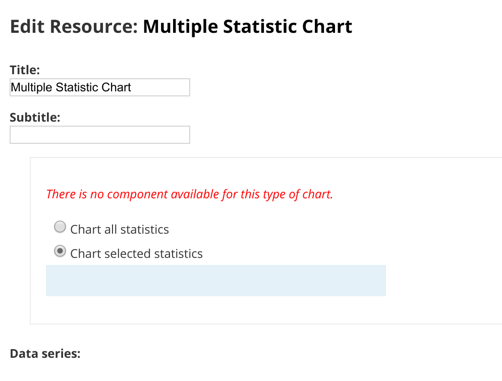This screenshot has width=502, height=381.
Task: Click the Title input field
Action: [99, 87]
